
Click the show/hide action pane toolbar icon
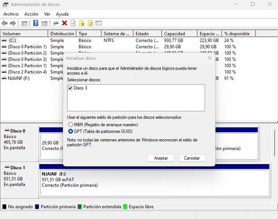click(x=45, y=23)
